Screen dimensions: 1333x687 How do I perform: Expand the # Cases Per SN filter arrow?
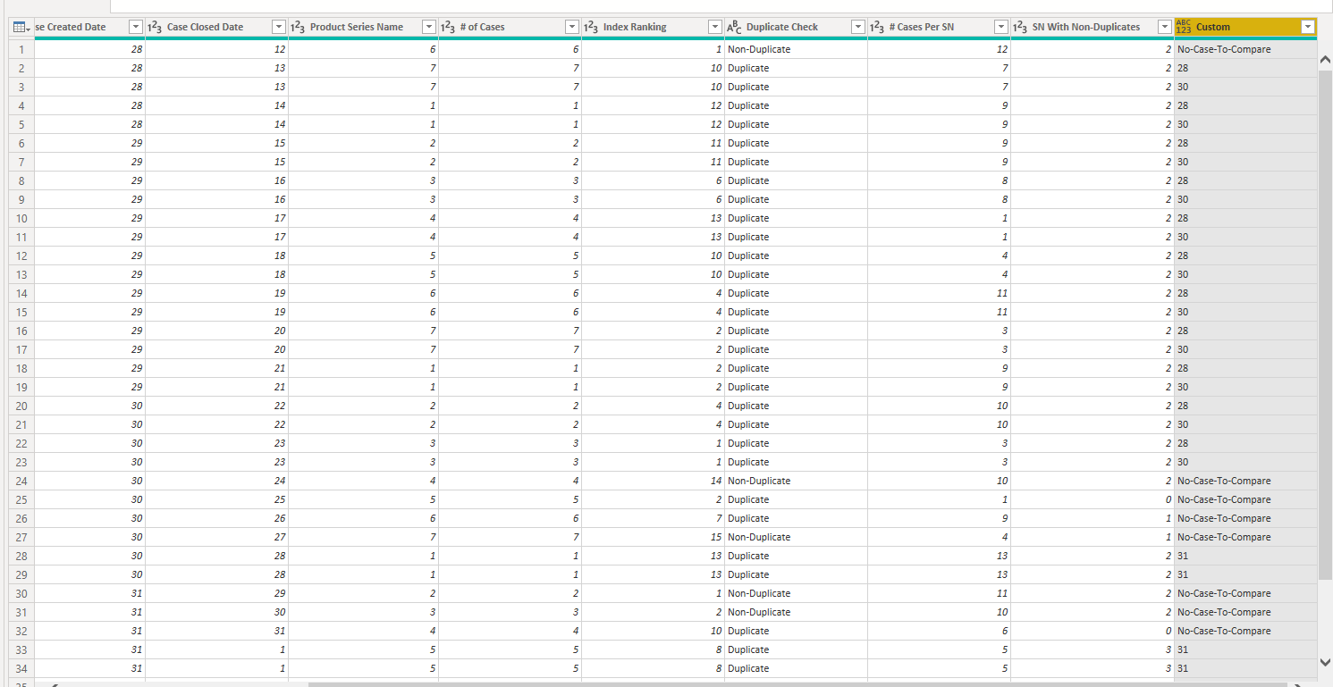point(1000,27)
